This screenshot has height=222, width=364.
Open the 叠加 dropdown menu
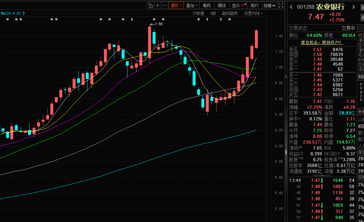pos(192,5)
